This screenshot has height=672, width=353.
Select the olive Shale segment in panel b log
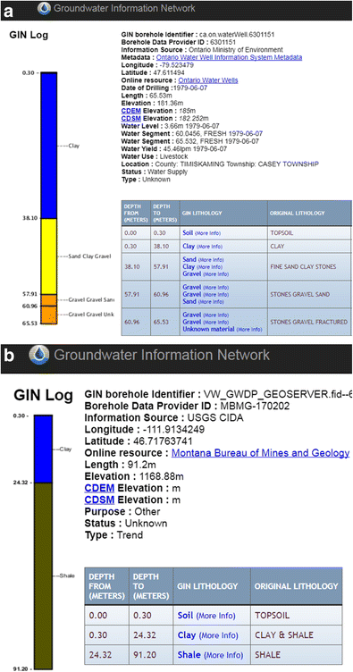coord(43,575)
